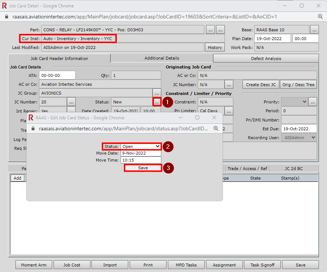Open the Recording User dropdown
Image resolution: width=327 pixels, height=272 pixels.
point(298,137)
